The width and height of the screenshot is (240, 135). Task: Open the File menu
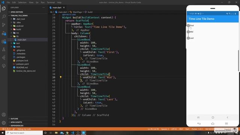8,3
